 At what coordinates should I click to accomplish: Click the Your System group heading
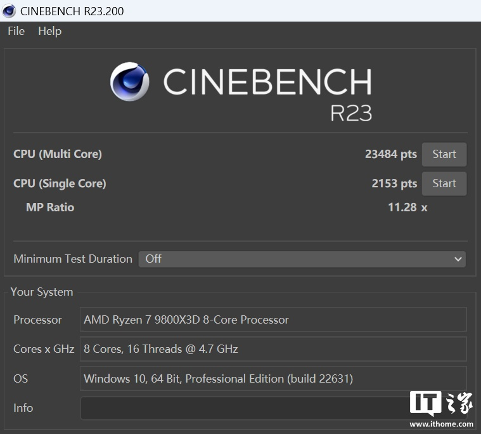[x=42, y=292]
